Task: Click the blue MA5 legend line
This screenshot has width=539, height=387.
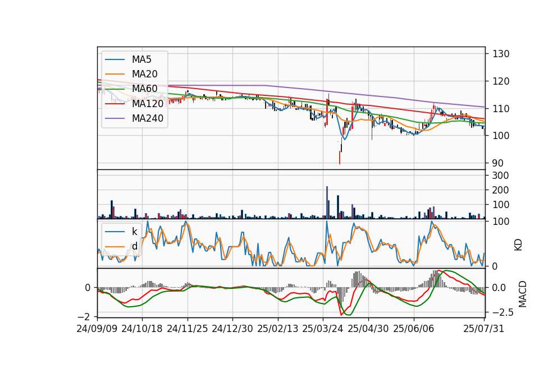Action: 115,59
